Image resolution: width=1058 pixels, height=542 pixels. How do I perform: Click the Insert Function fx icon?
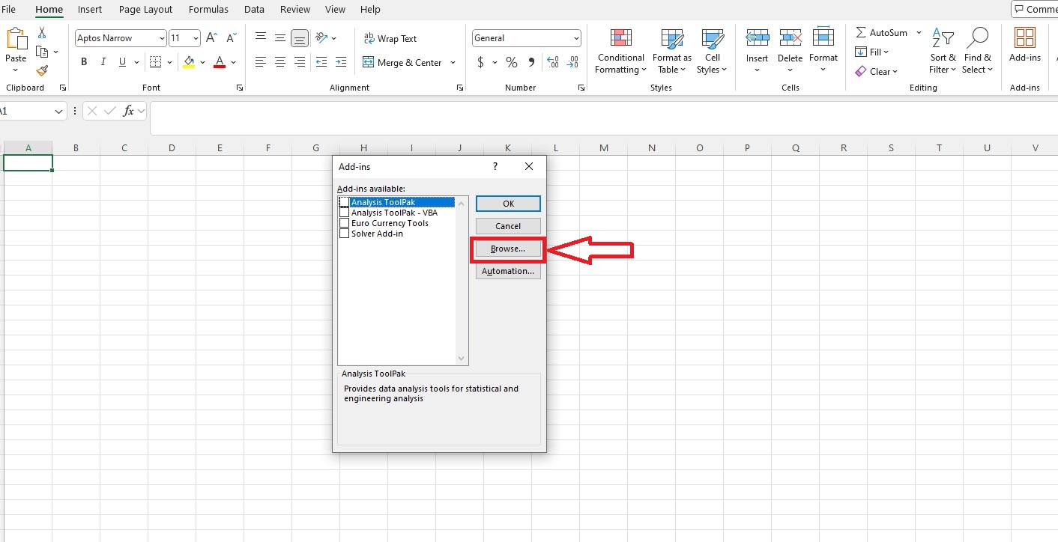click(129, 111)
